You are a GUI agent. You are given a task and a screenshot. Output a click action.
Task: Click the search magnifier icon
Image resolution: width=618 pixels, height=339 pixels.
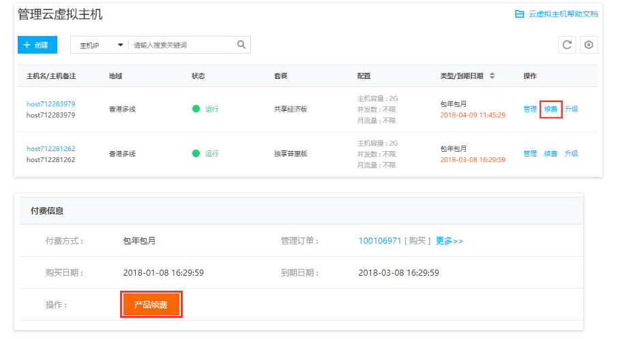241,45
